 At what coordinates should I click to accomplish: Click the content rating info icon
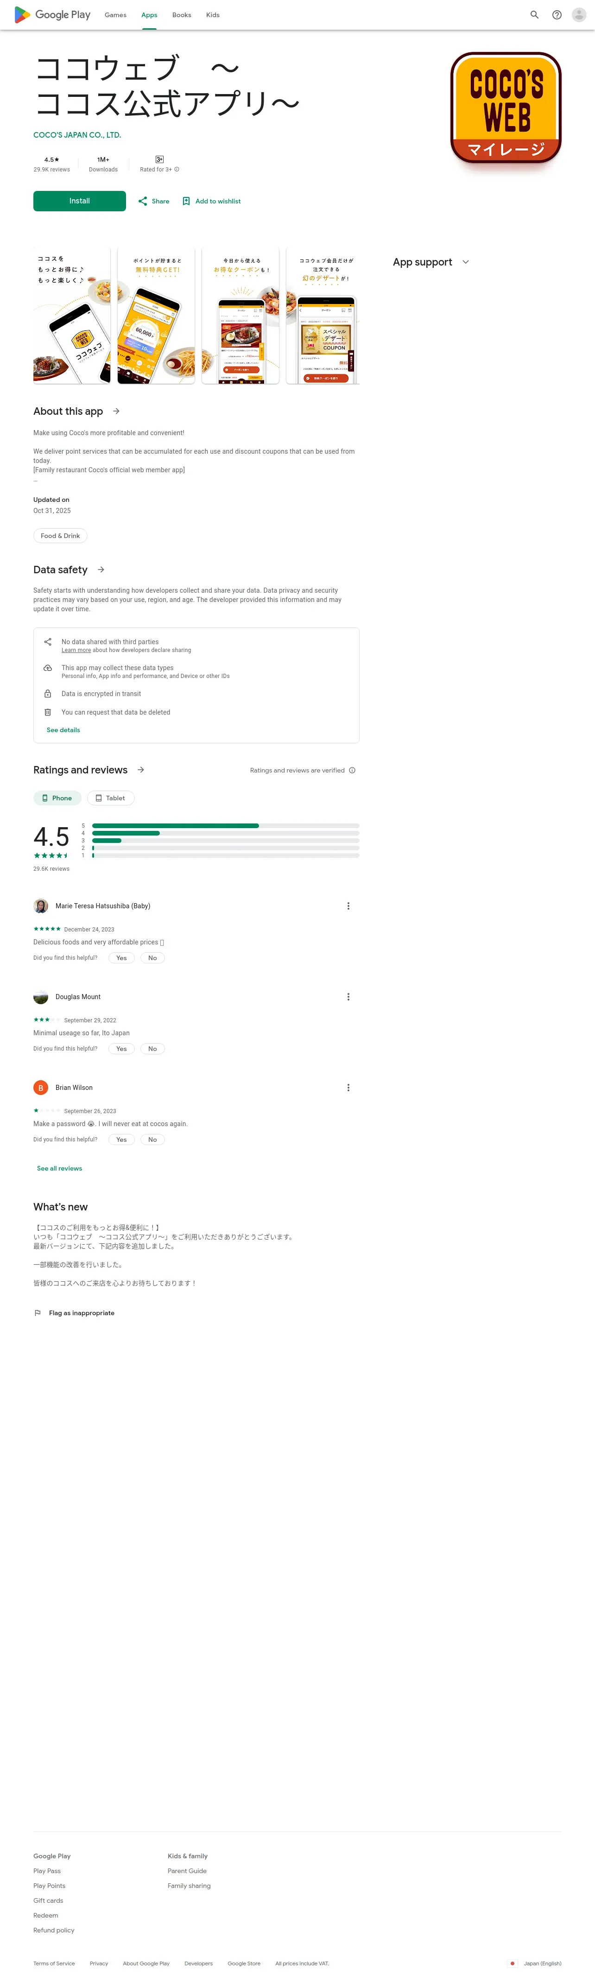pyautogui.click(x=177, y=169)
